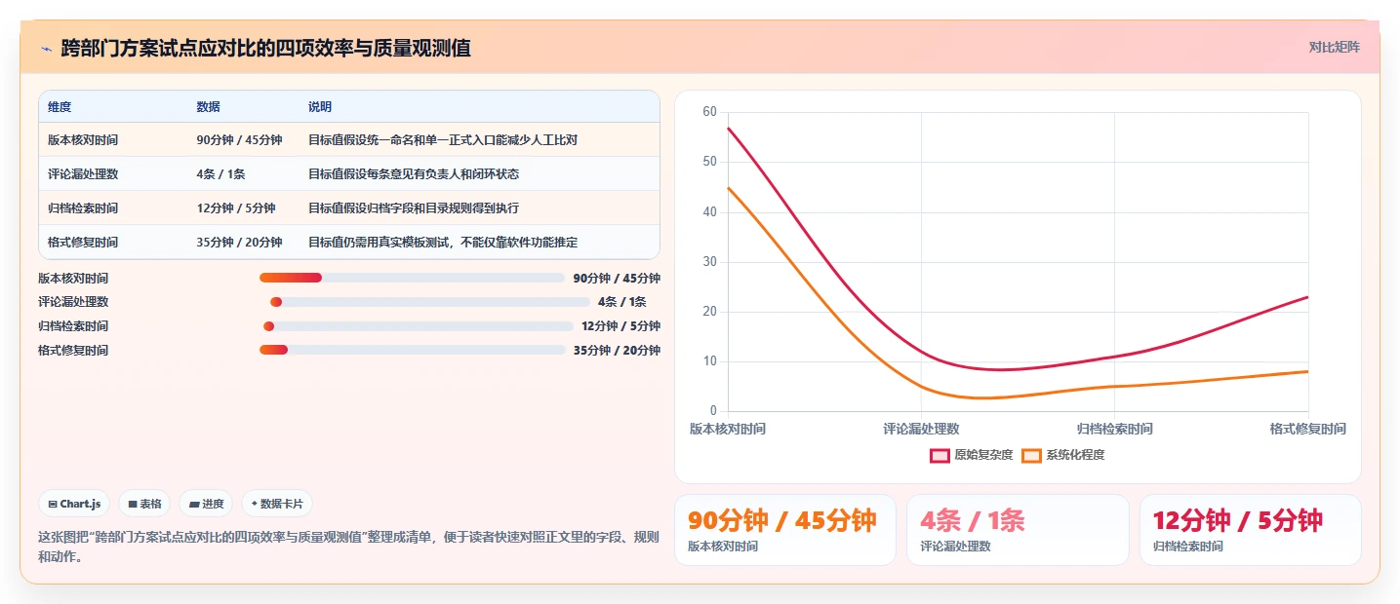The image size is (1400, 604).
Task: Click the 对比矩阵 label in the header
Action: [x=1334, y=47]
